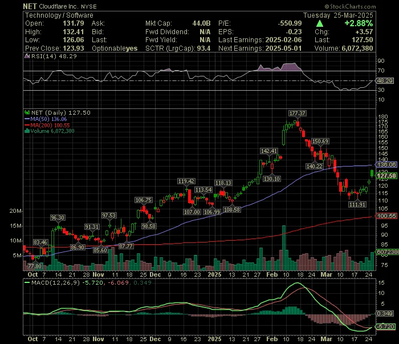Click the 87.77 price label

(x=126, y=246)
